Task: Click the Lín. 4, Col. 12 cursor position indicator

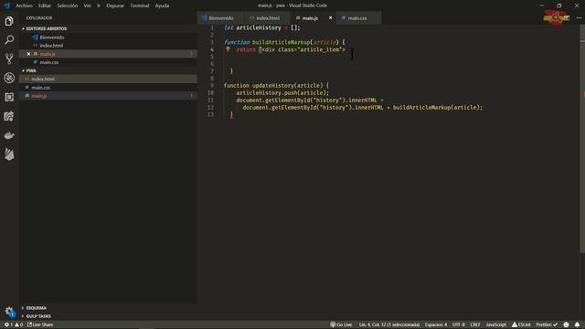Action: click(x=389, y=324)
